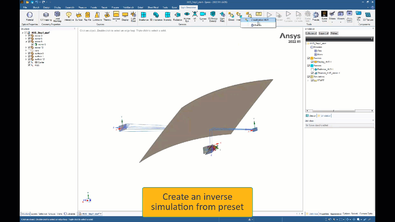Create a Light Field source
The image size is (395, 222).
(133, 17)
